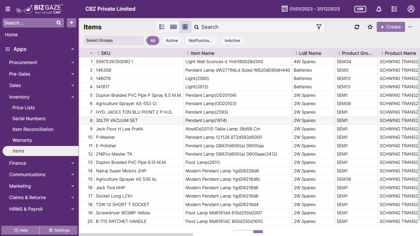Expand the Procurement menu
420x236 pixels.
41,62
